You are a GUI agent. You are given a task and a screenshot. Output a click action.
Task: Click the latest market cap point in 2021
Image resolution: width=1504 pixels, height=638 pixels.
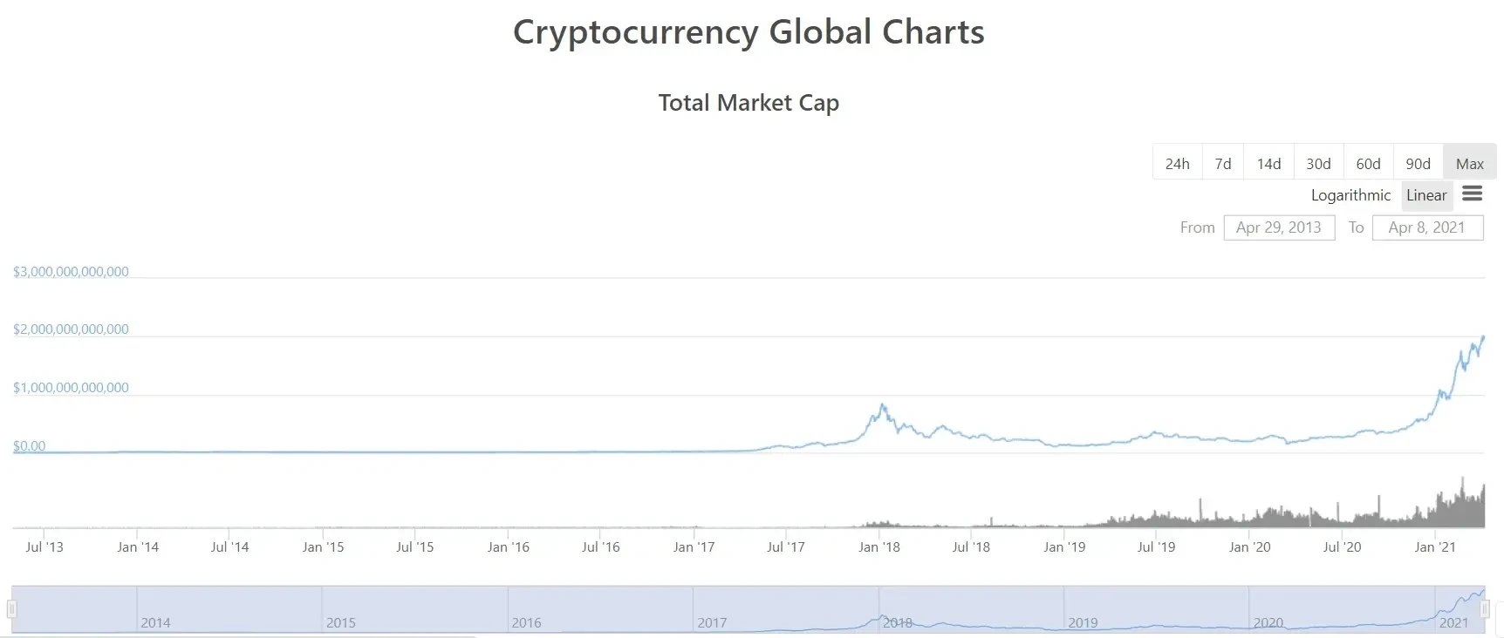1483,337
